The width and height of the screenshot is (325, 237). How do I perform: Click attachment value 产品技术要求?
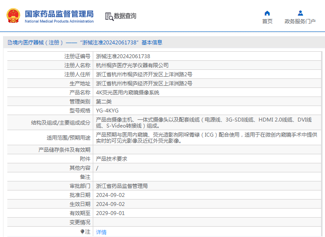[x=111, y=159]
